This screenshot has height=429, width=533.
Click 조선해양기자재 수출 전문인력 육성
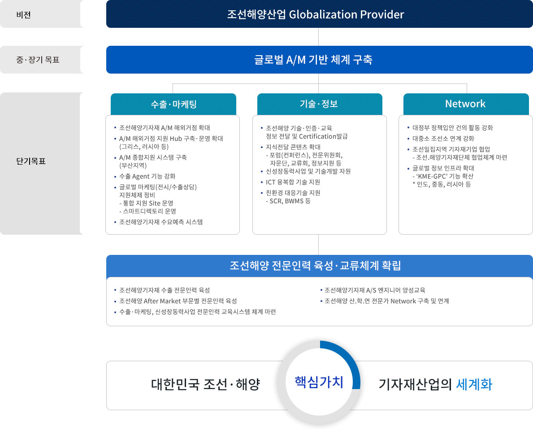coord(165,290)
